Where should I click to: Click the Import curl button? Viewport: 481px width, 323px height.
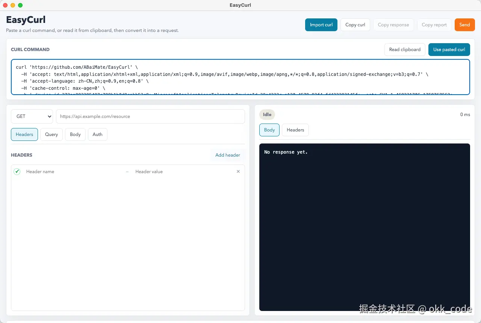point(321,25)
